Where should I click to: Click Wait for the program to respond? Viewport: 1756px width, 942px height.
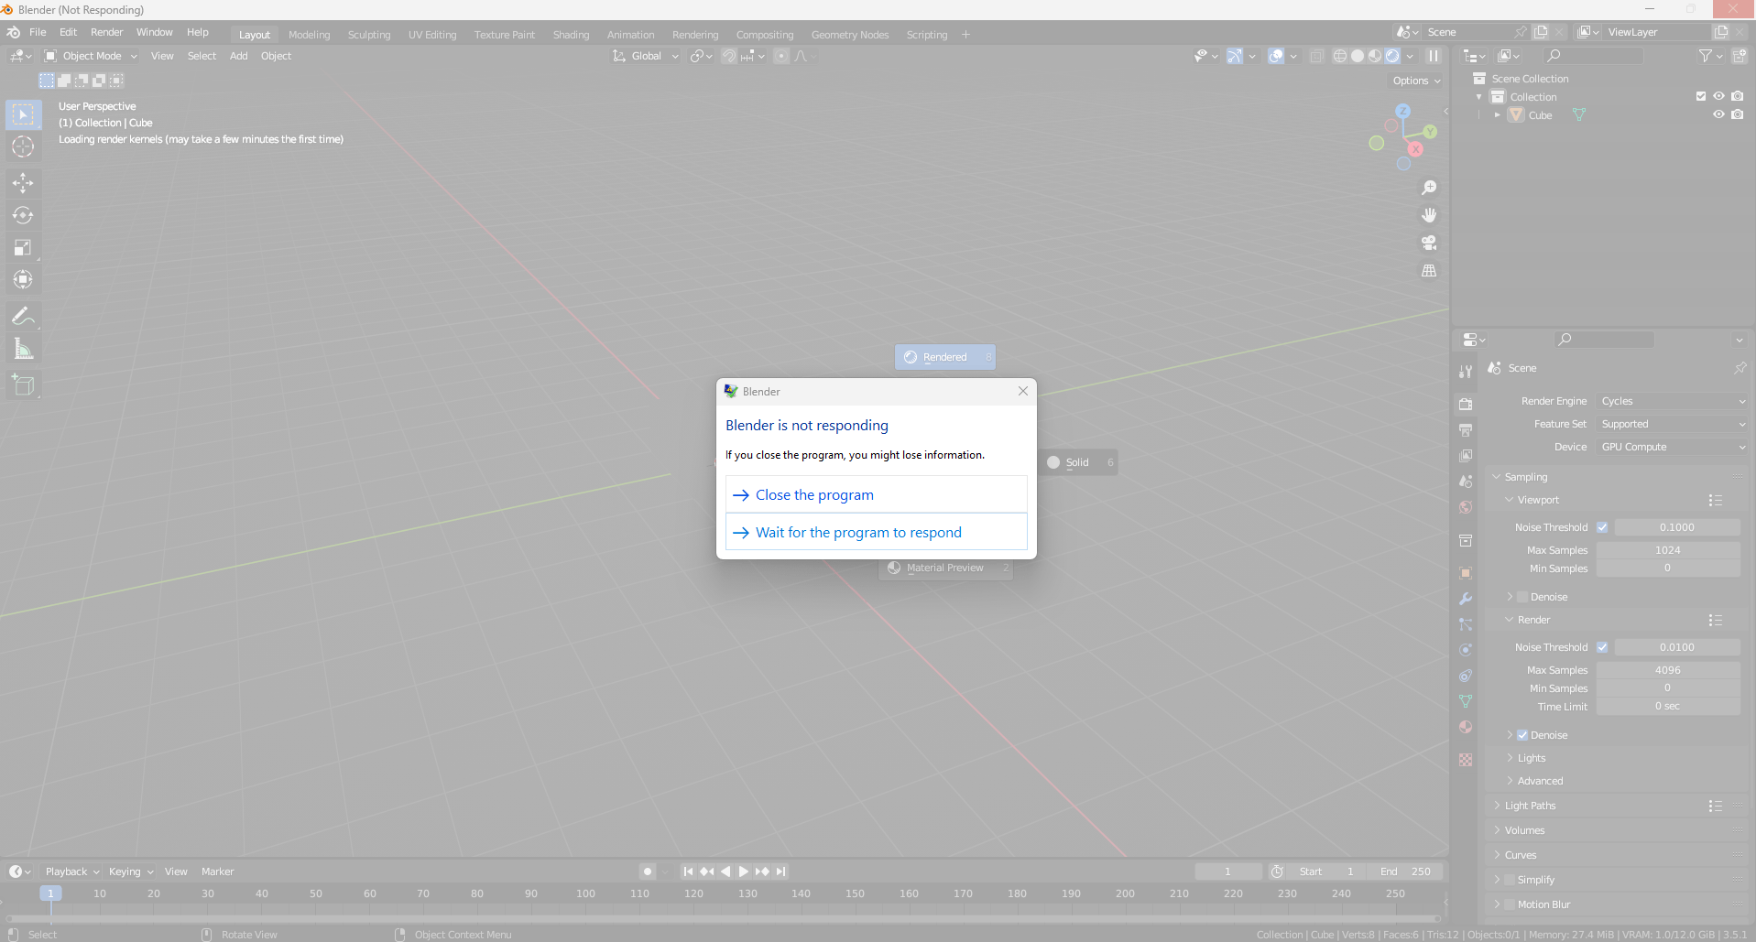(x=857, y=532)
